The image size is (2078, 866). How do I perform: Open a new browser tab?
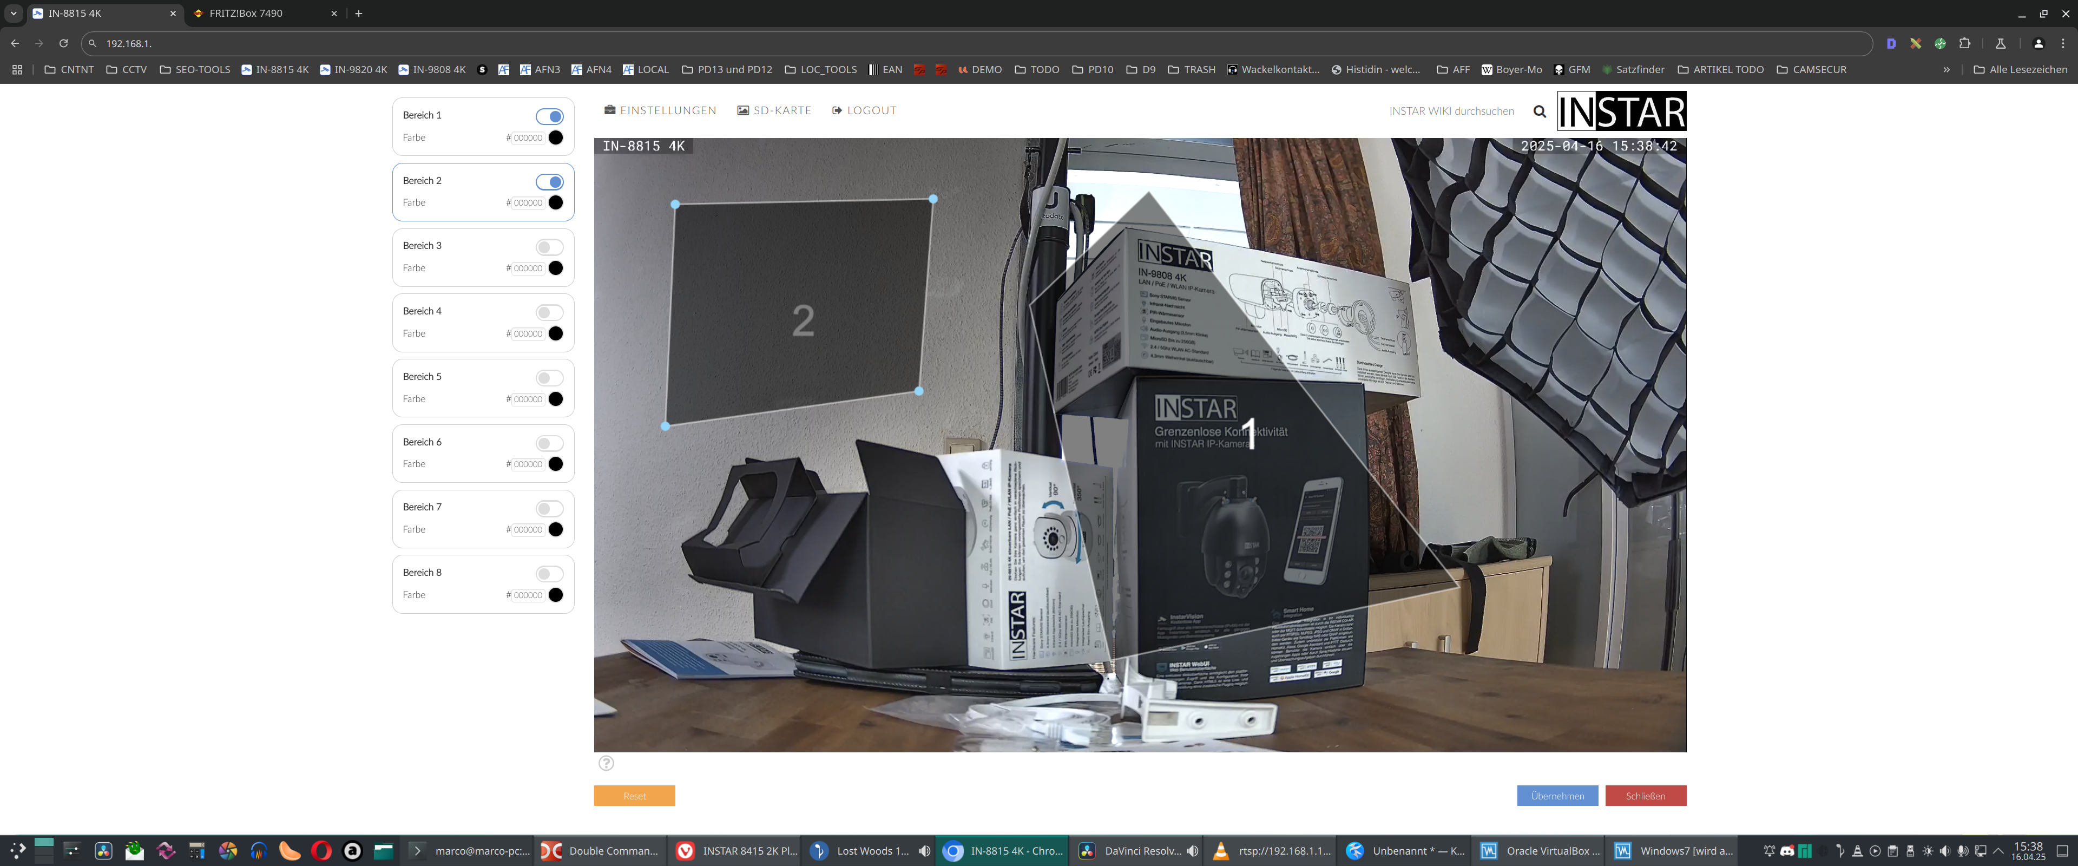tap(359, 13)
